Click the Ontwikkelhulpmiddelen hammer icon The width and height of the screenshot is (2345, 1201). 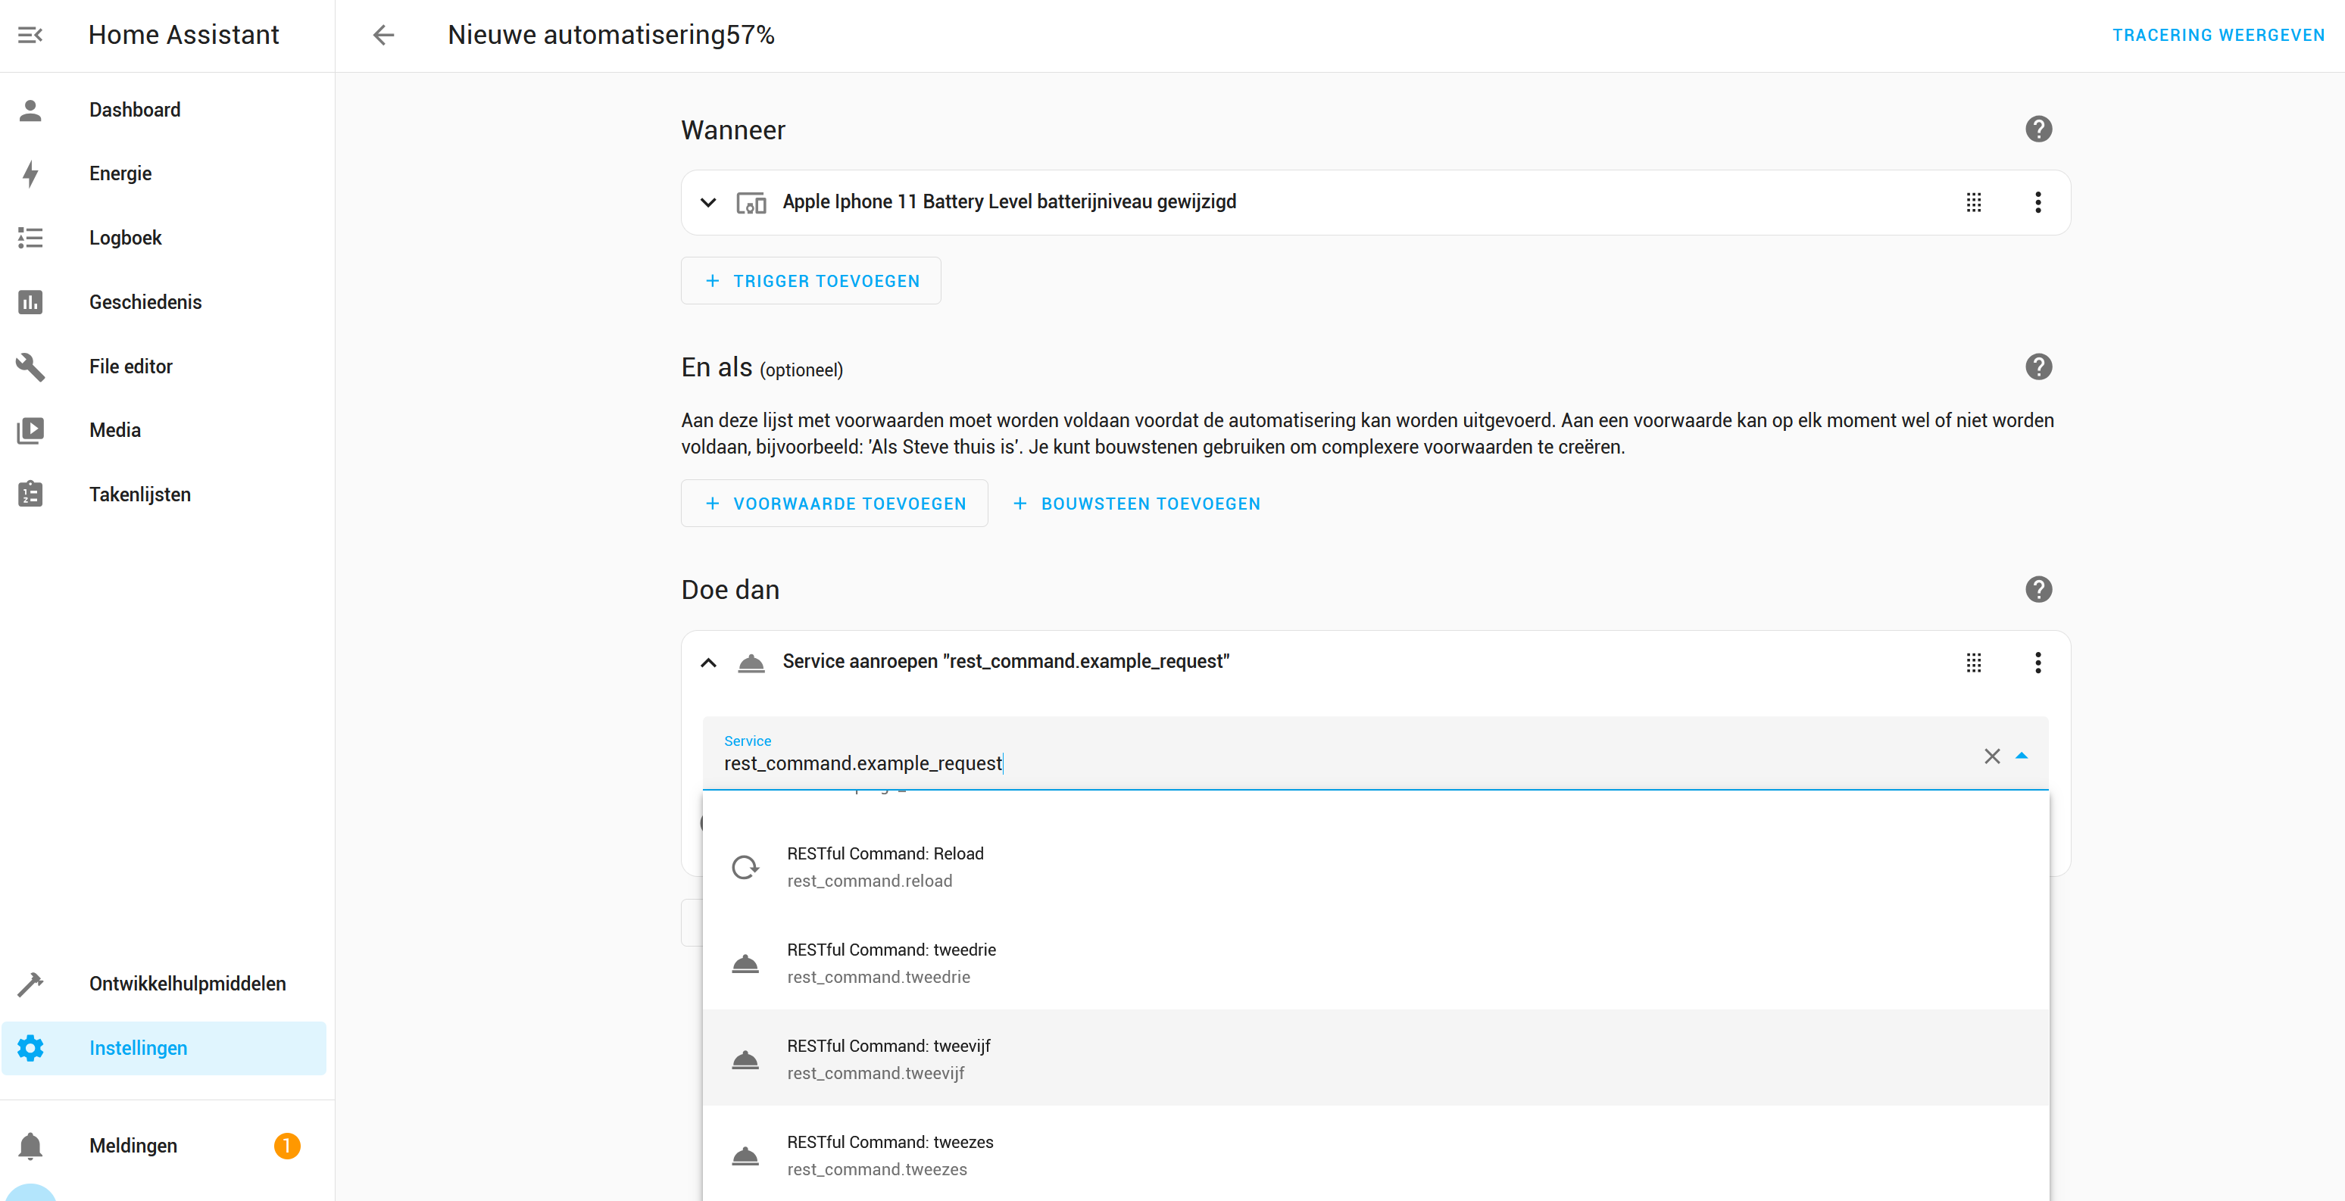click(30, 984)
